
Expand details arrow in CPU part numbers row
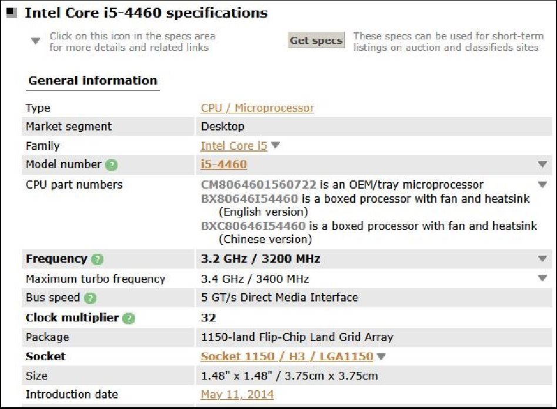542,185
